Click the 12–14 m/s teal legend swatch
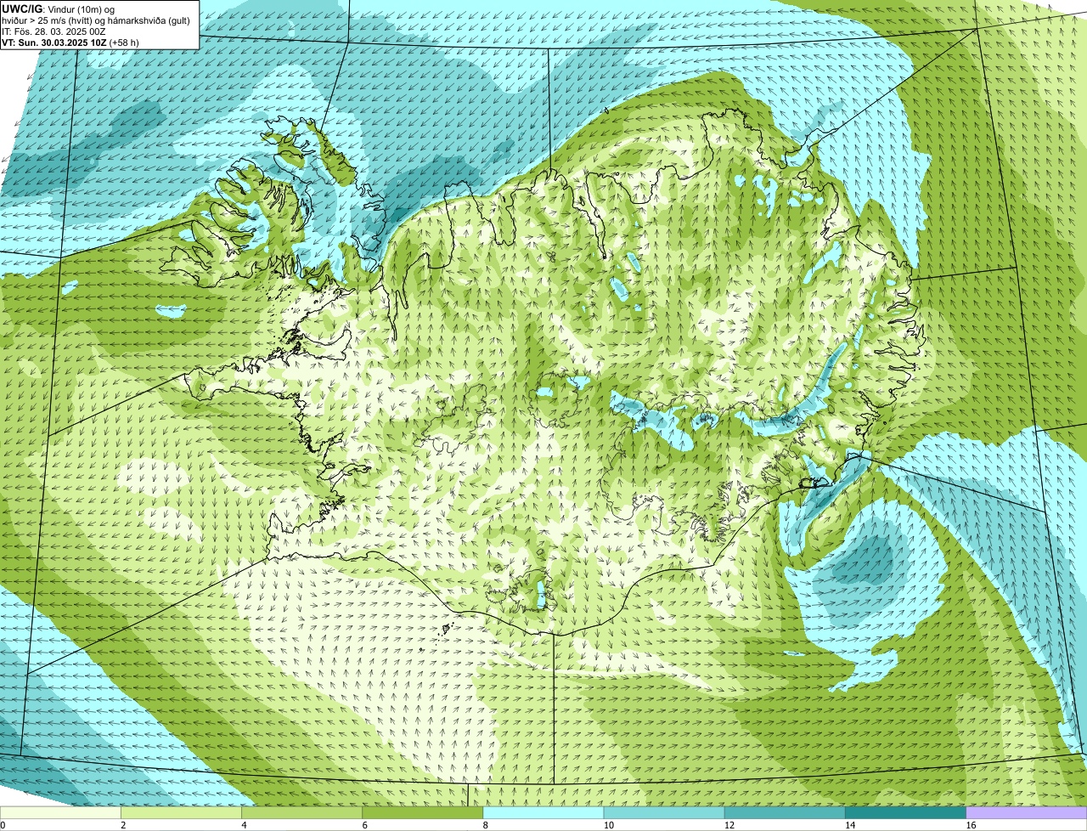1087x831 pixels. point(785,813)
